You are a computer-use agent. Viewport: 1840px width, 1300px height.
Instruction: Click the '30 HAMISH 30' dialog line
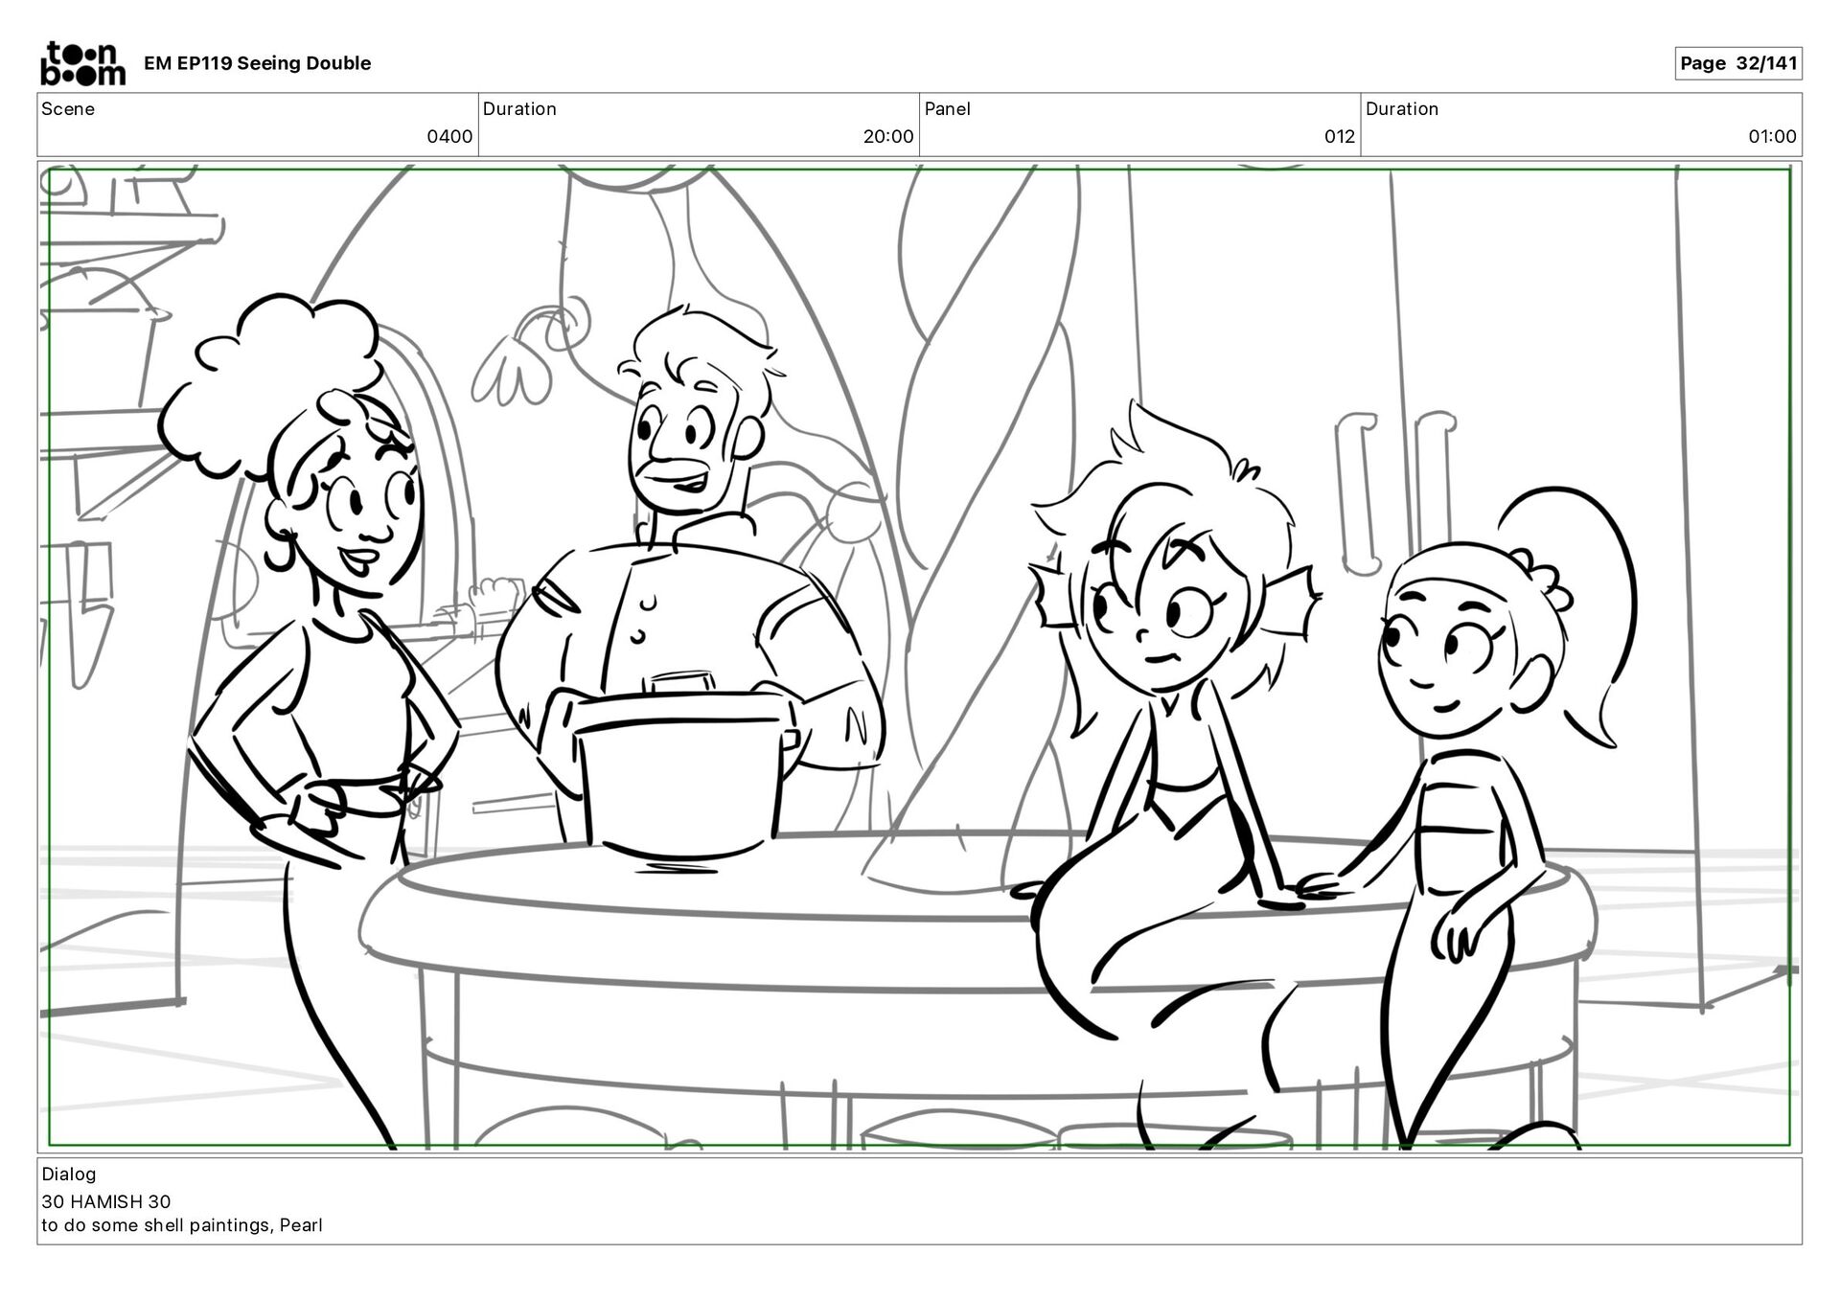tap(106, 1201)
